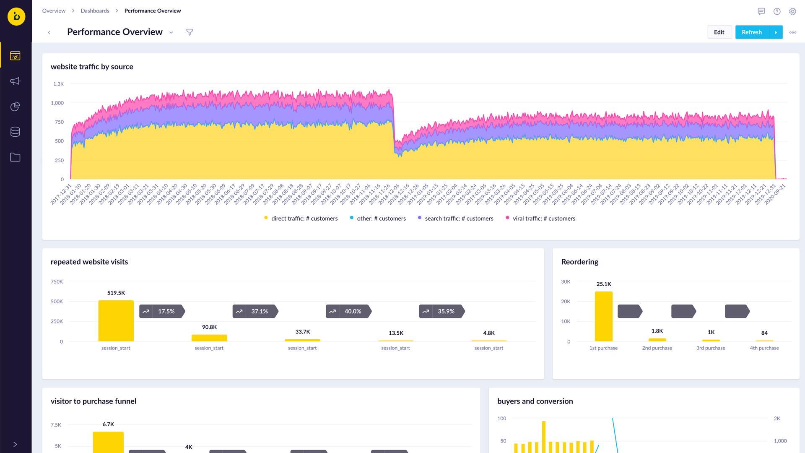Viewport: 805px width, 453px height.
Task: Click the pie chart analytics icon in sidebar
Action: pos(16,106)
